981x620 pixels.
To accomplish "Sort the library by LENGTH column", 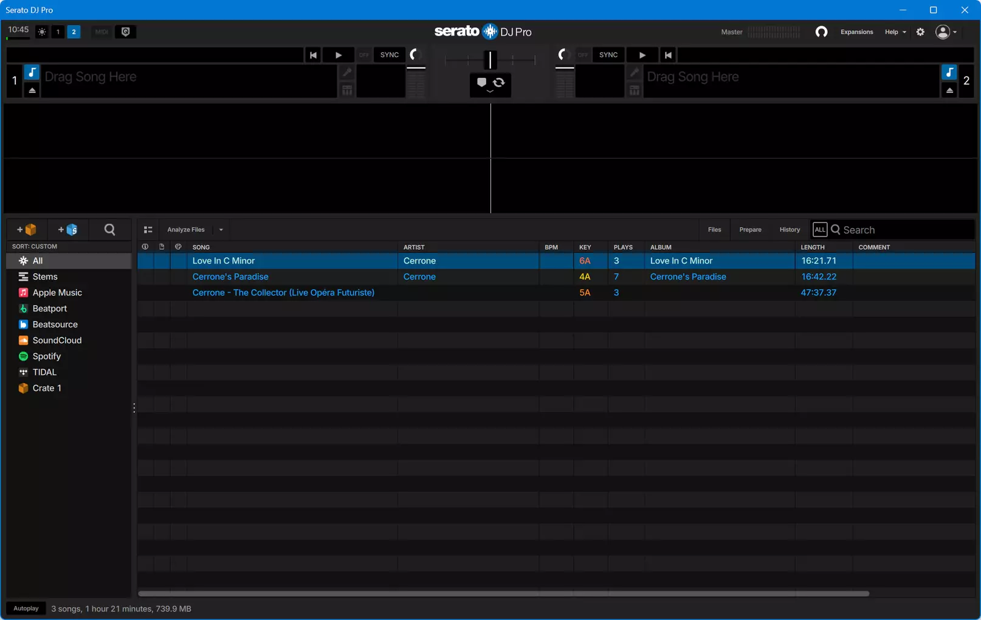I will click(x=813, y=247).
